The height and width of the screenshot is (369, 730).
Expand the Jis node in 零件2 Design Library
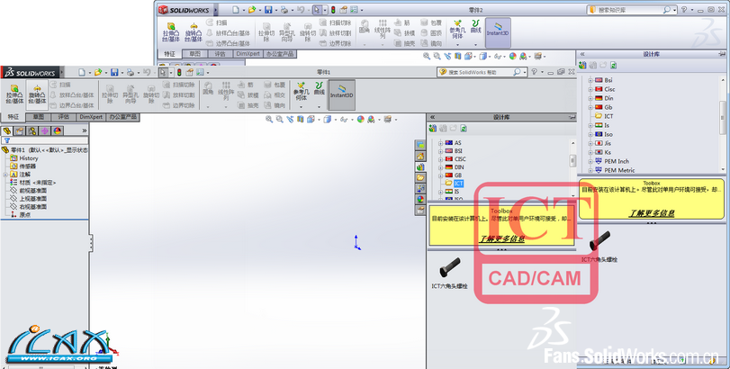(x=590, y=143)
